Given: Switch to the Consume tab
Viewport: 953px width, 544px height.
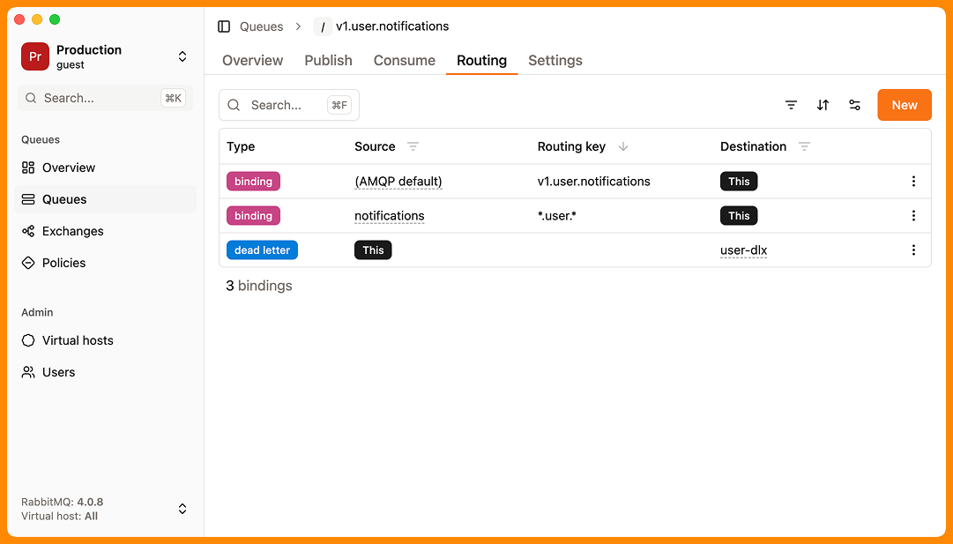Looking at the screenshot, I should 404,60.
